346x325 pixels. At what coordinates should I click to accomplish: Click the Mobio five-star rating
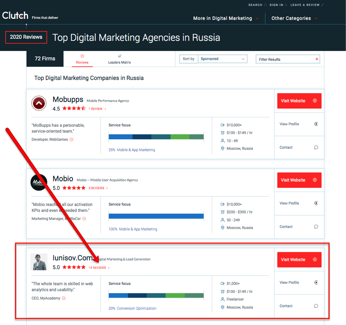(74, 188)
